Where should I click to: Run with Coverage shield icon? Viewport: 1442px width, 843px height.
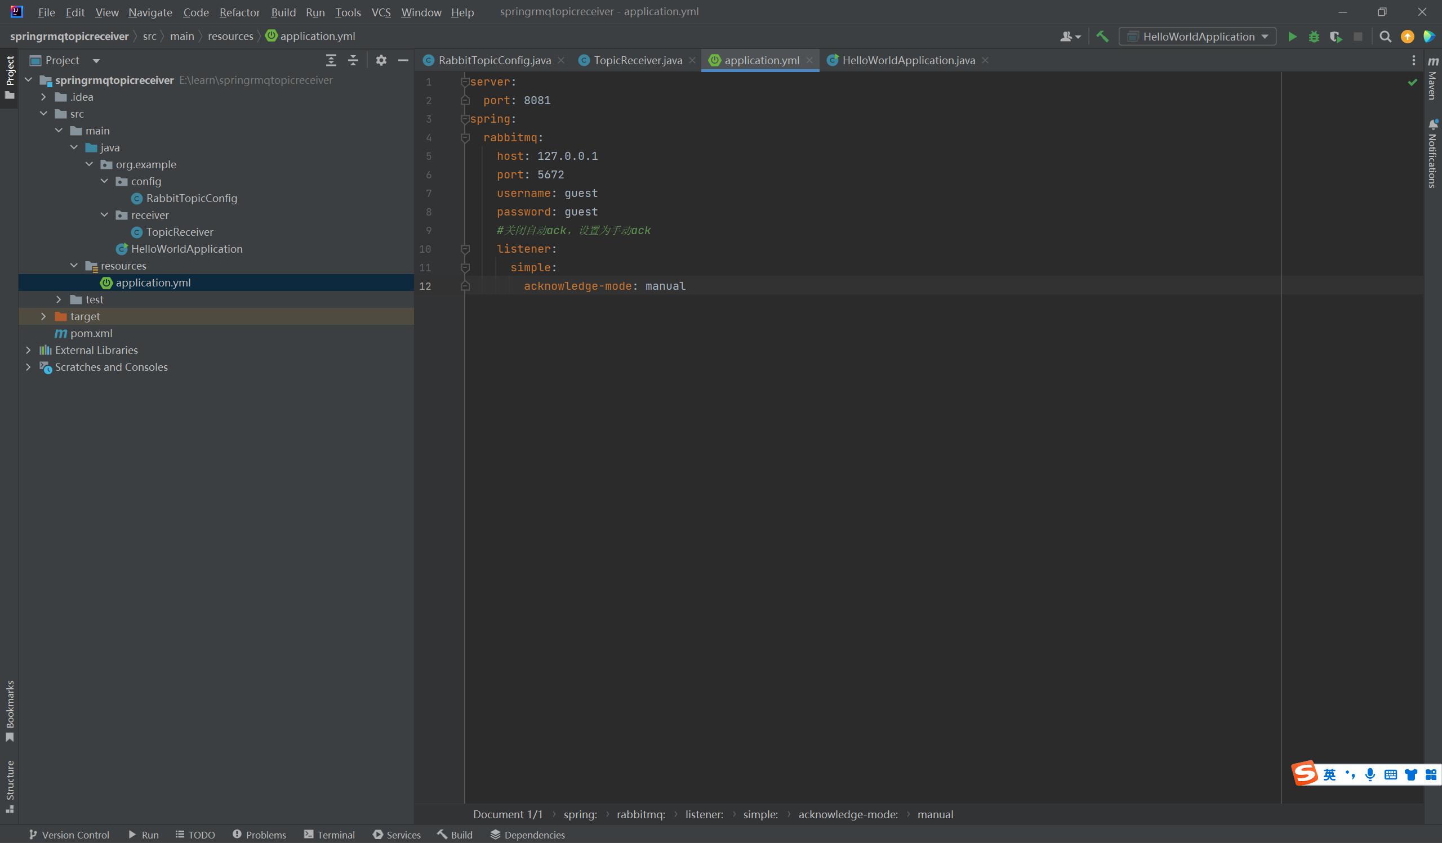click(1336, 37)
